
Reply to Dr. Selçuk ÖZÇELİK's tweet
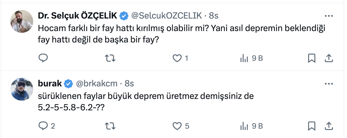tap(43, 58)
